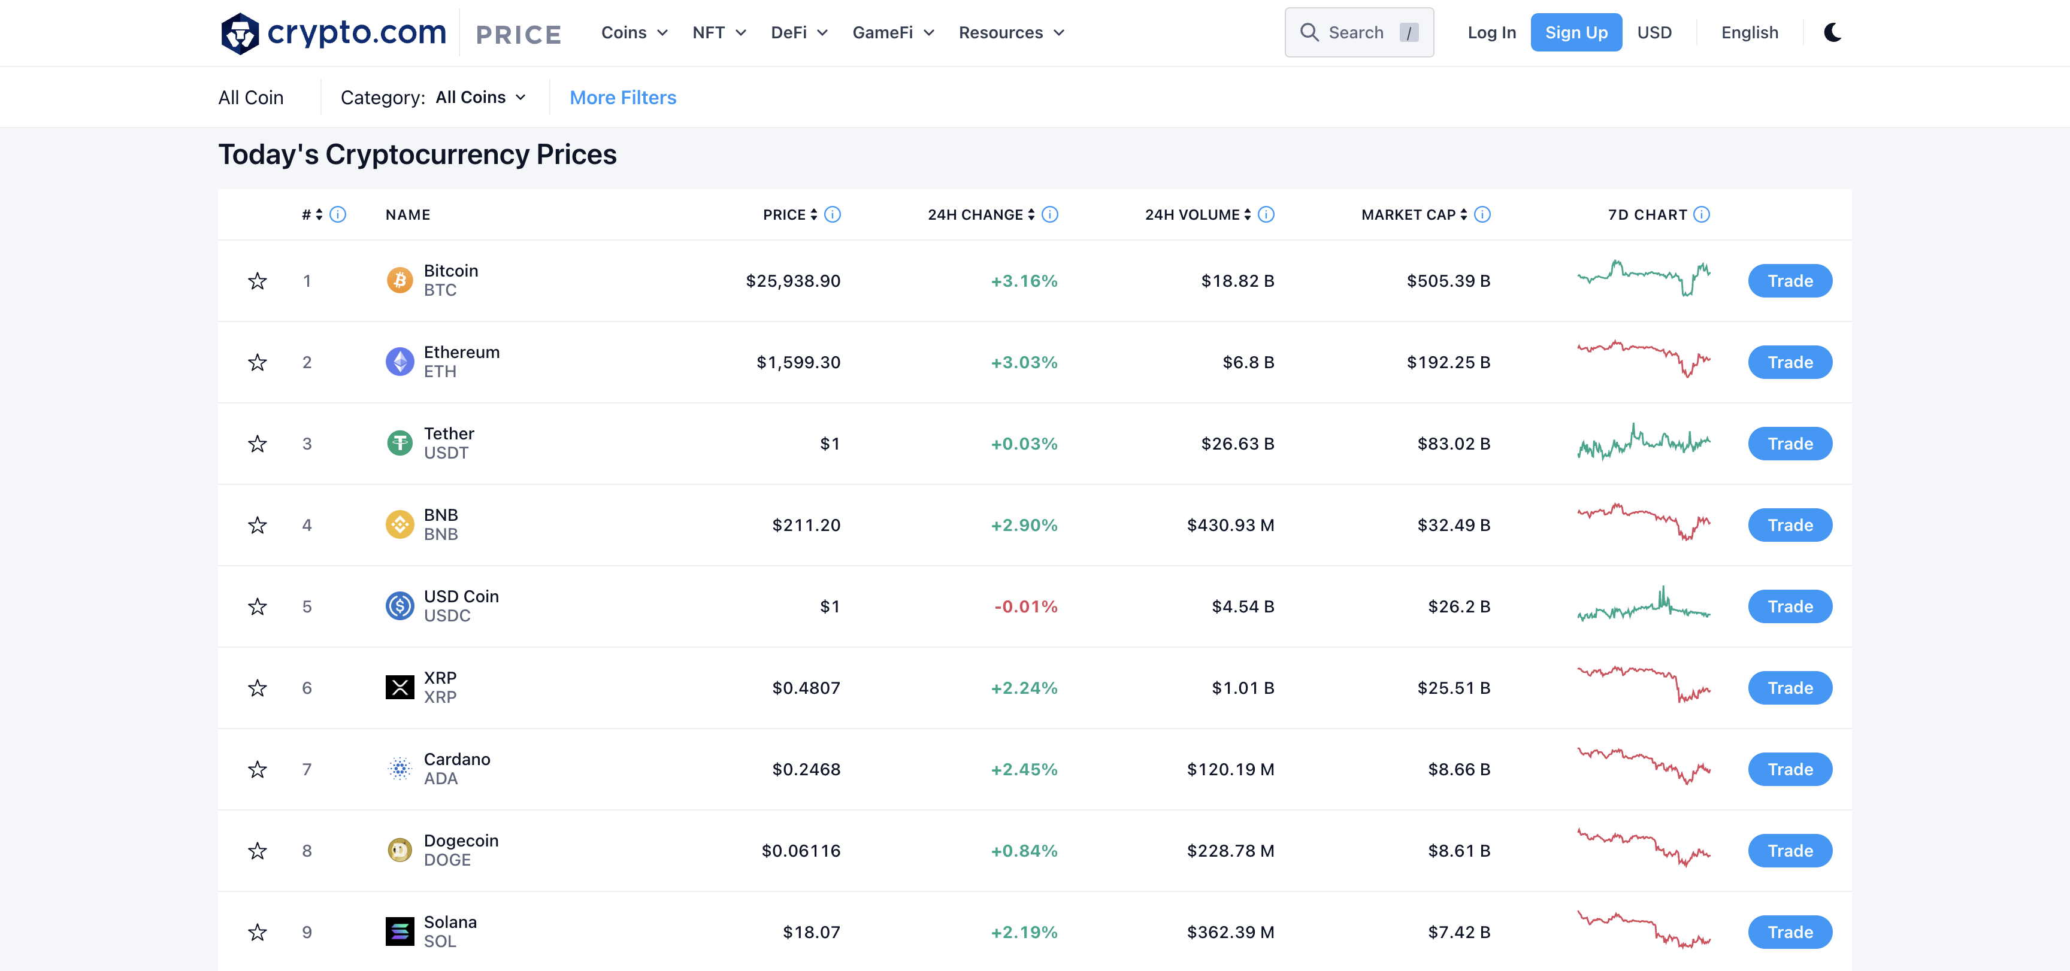Open Tether 7D chart thumbnail
The width and height of the screenshot is (2070, 971).
(x=1644, y=442)
